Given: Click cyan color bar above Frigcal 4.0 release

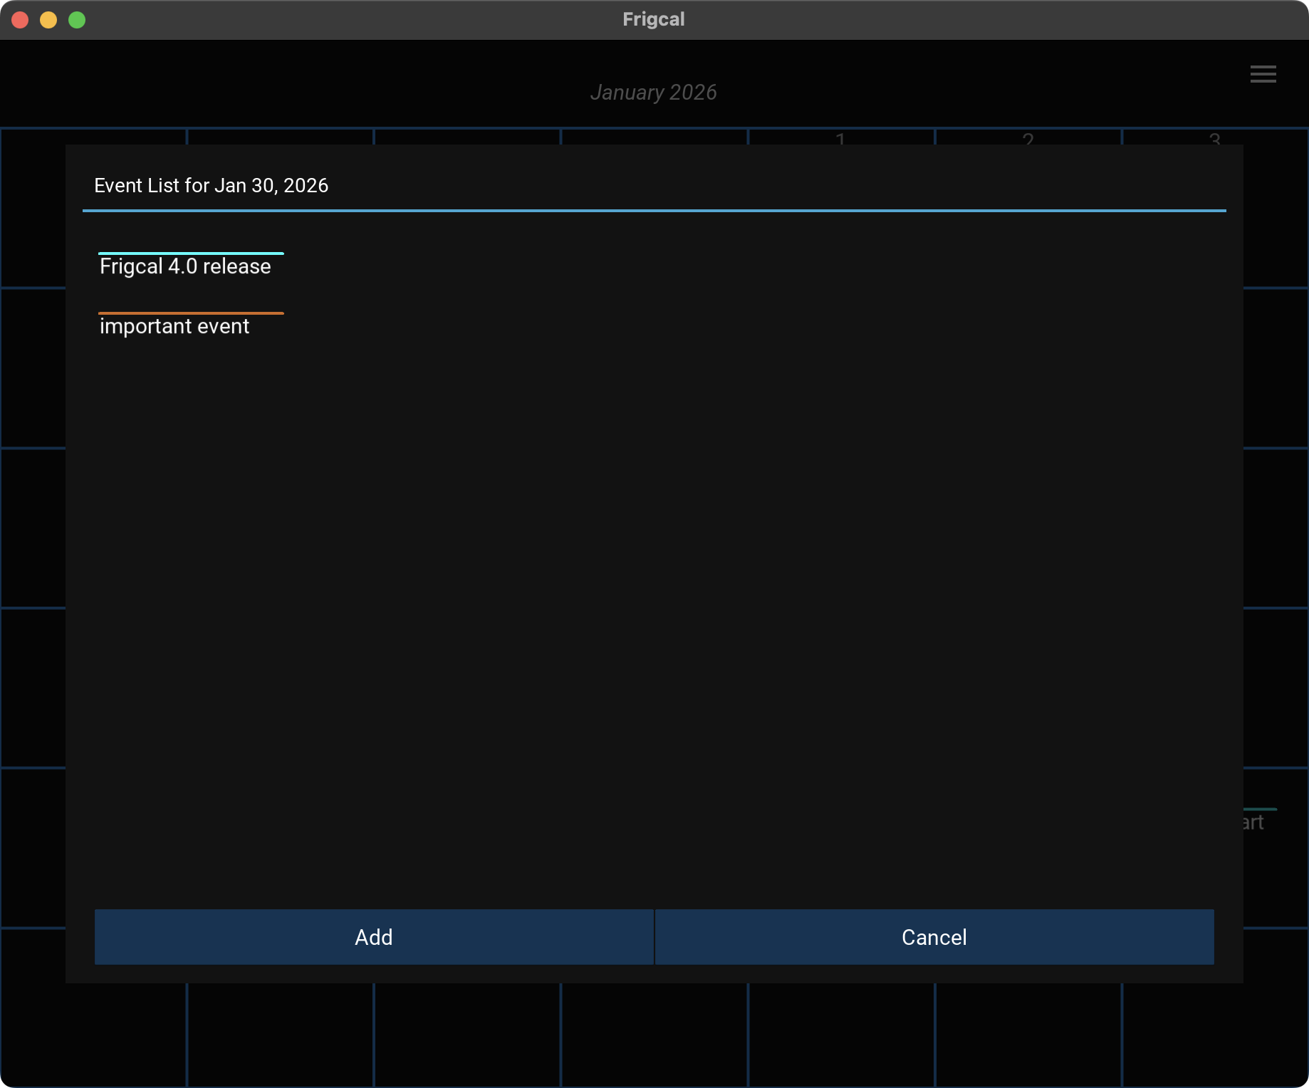Looking at the screenshot, I should (191, 253).
